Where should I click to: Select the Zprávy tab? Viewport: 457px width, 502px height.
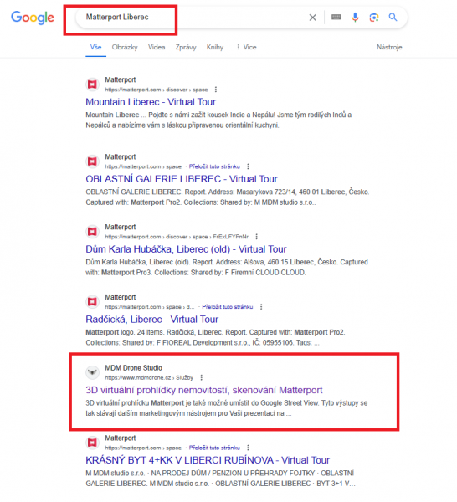click(x=186, y=47)
